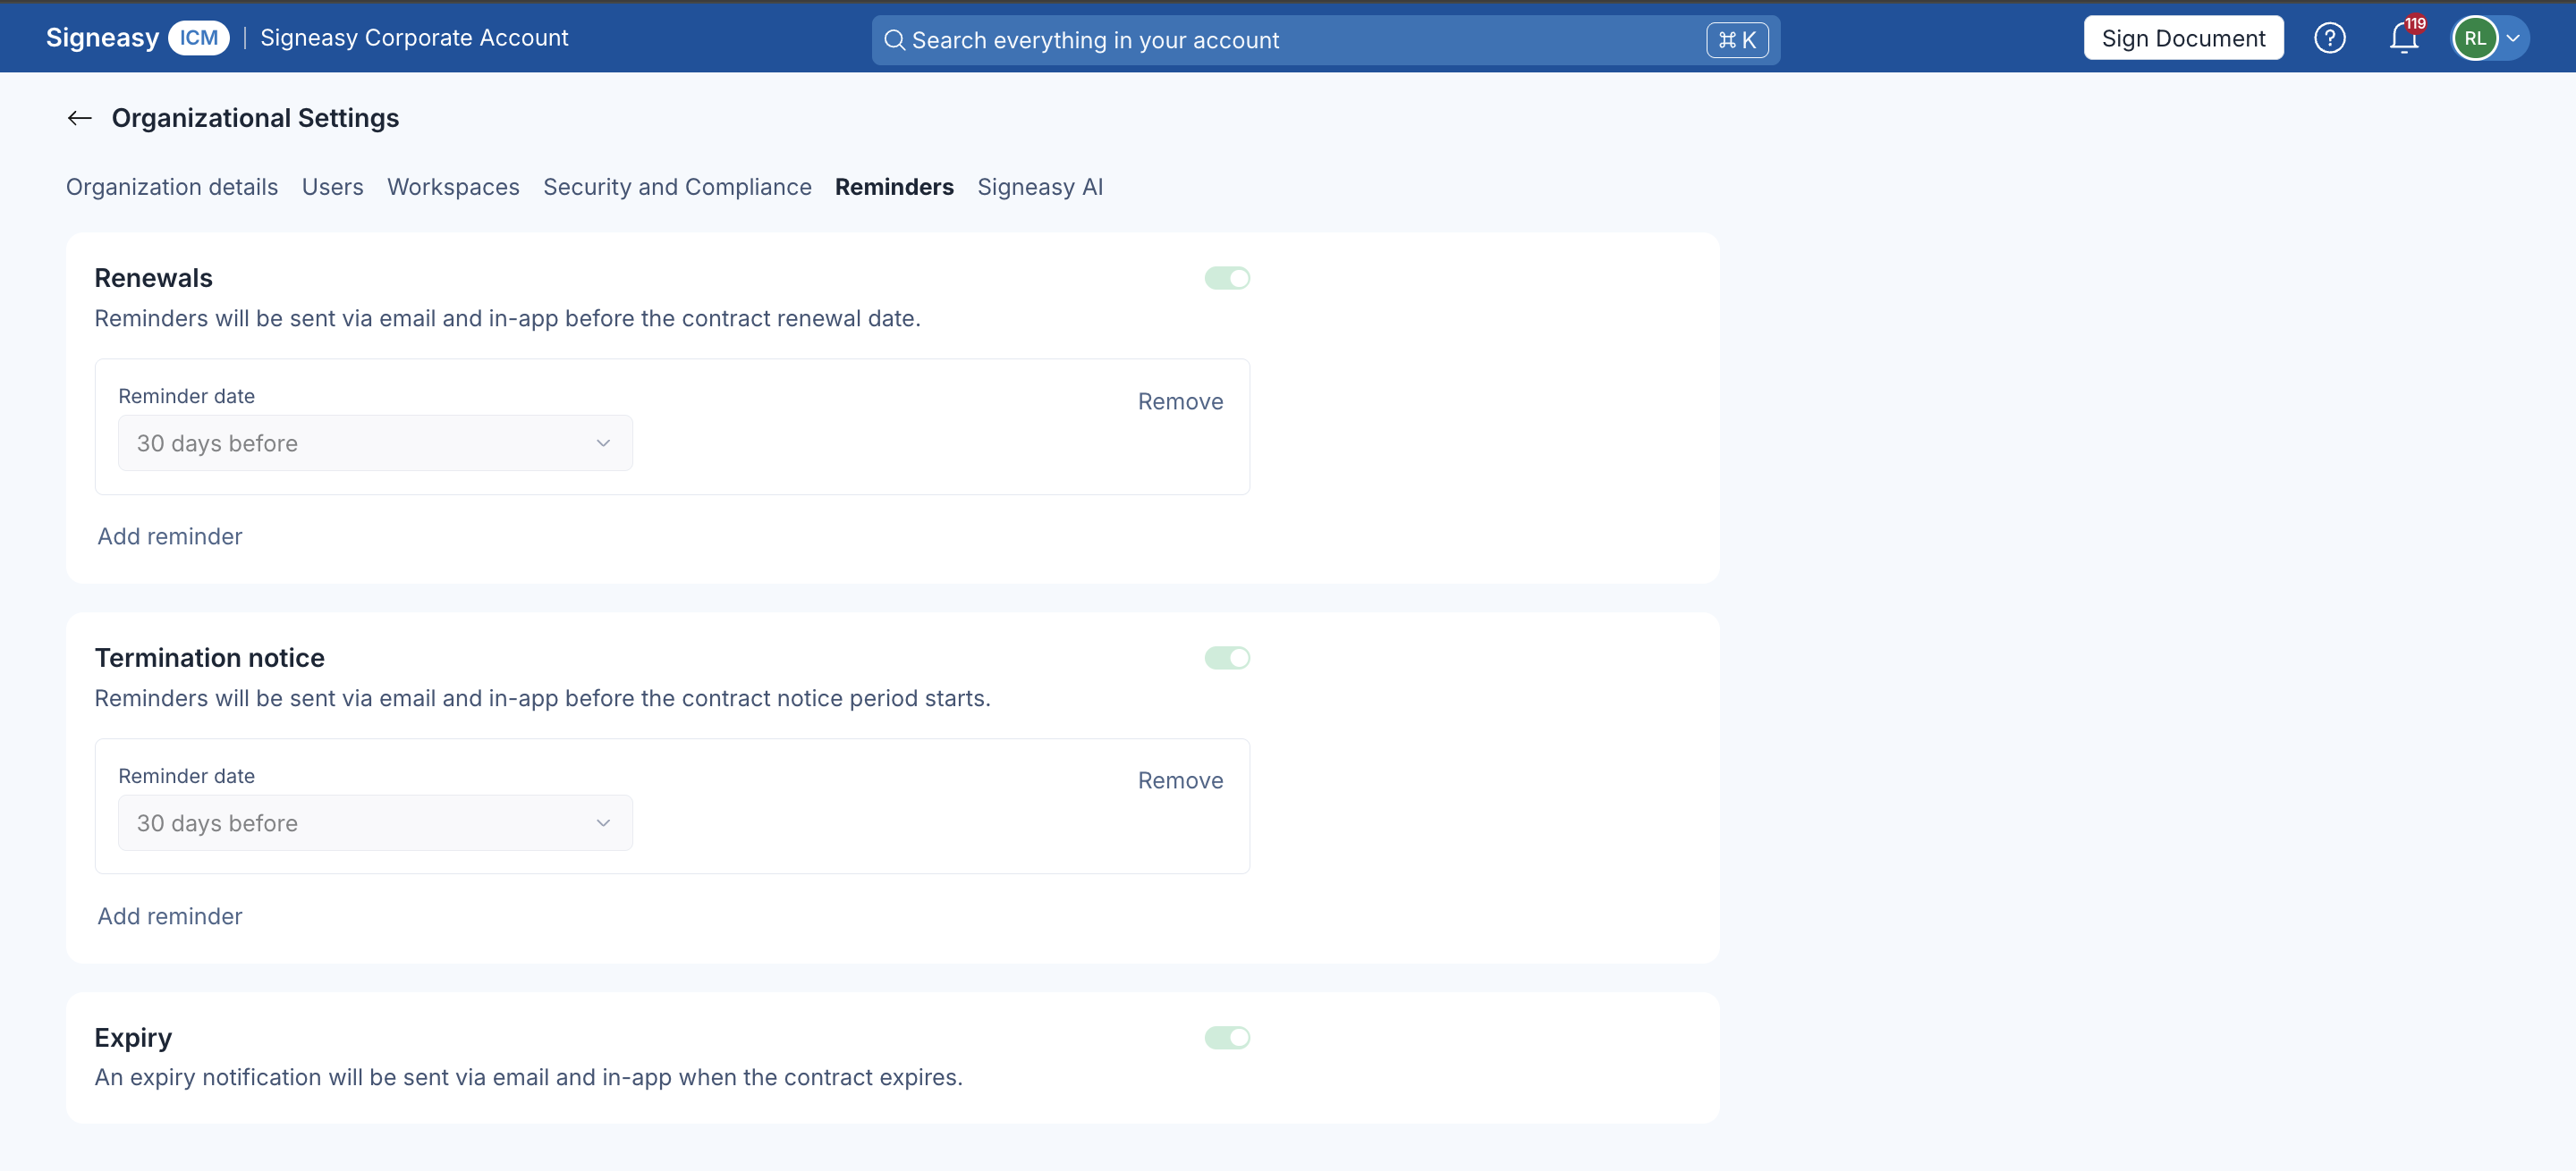The width and height of the screenshot is (2576, 1171).
Task: Click the ICM badge
Action: (198, 38)
